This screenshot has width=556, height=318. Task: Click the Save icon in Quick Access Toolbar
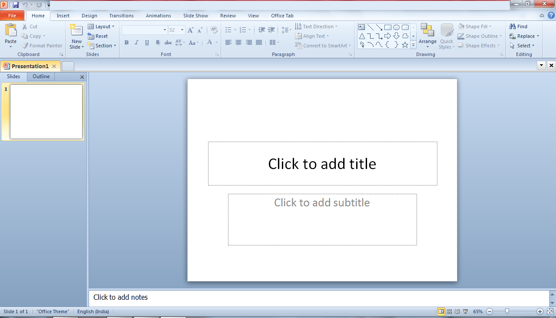(16, 5)
